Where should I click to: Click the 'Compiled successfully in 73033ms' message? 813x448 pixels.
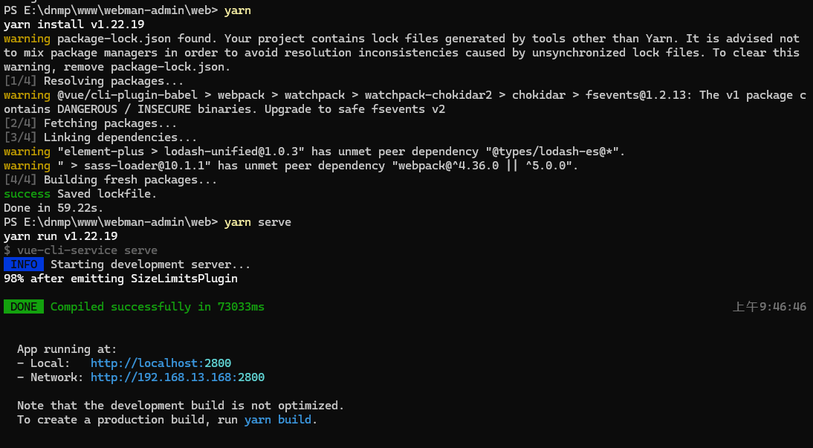pos(157,306)
